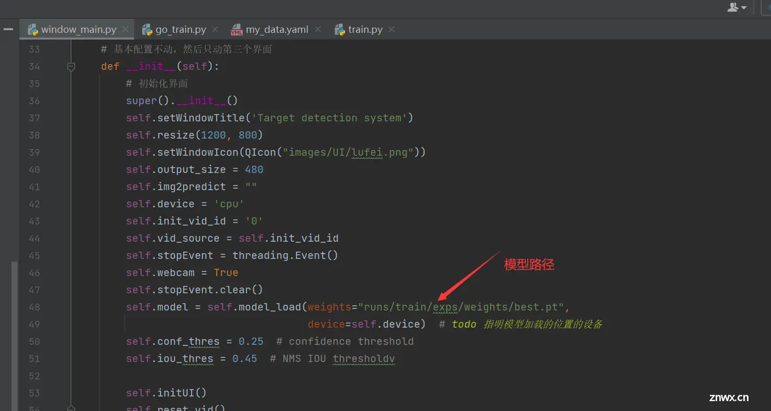Close the go_train.py tab
This screenshot has width=771, height=411.
215,29
